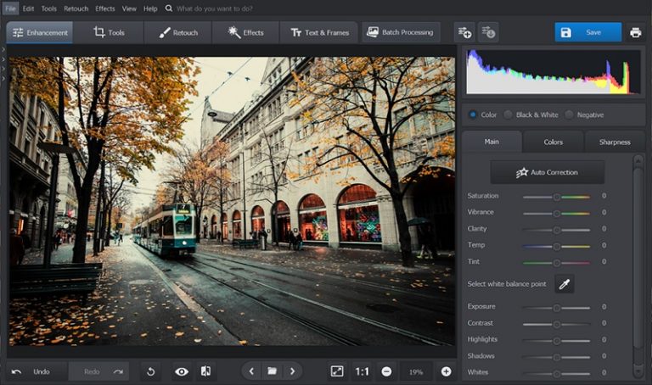Open the Retouch tab in toolbar
Viewport: 652px width, 385px height.
pos(178,32)
